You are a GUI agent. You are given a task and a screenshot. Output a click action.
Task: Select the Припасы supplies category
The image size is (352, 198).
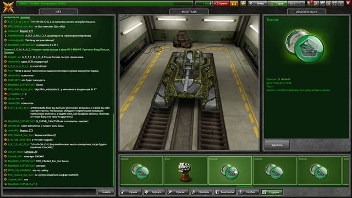pyautogui.click(x=201, y=192)
